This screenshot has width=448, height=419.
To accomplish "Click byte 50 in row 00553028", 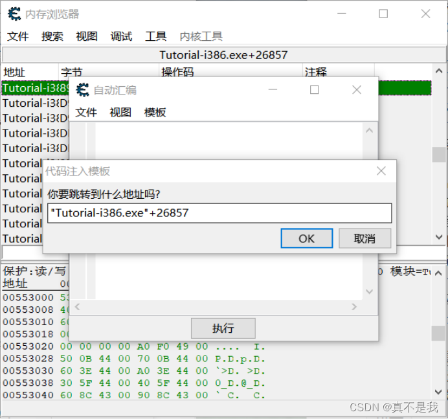I will click(66, 358).
